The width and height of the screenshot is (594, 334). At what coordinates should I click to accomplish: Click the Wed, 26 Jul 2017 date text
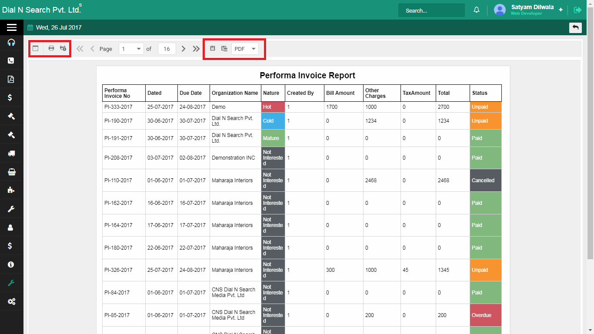(59, 27)
